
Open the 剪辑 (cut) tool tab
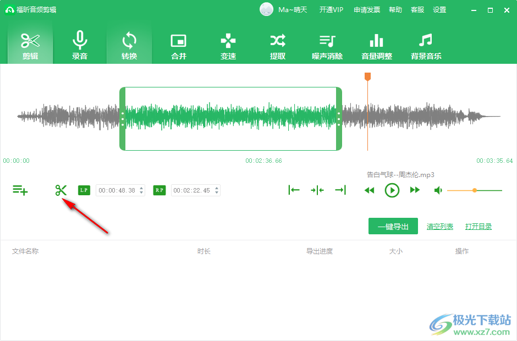30,46
